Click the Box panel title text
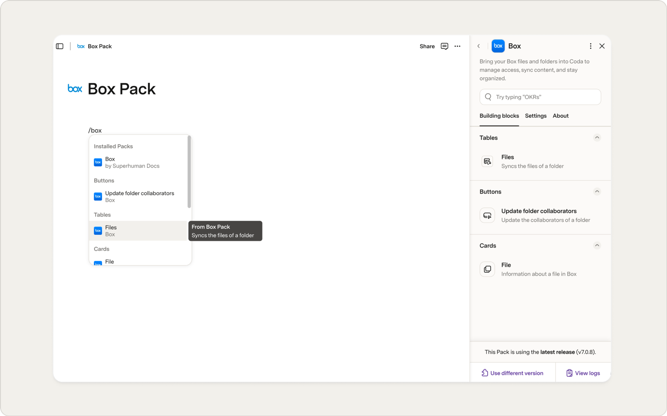Image resolution: width=667 pixels, height=416 pixels. (x=514, y=46)
